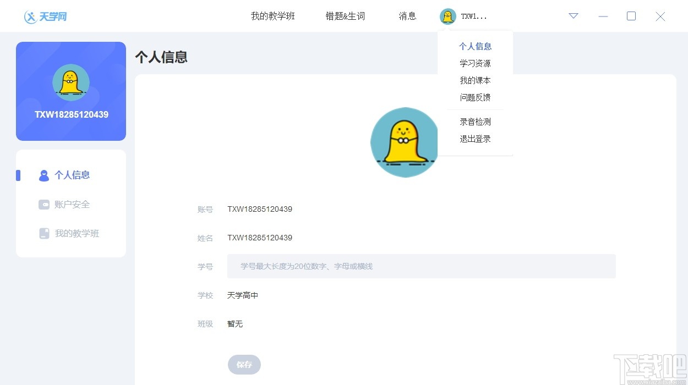Click the 账户安全 card icon in sidebar
This screenshot has height=385, width=688.
click(43, 204)
